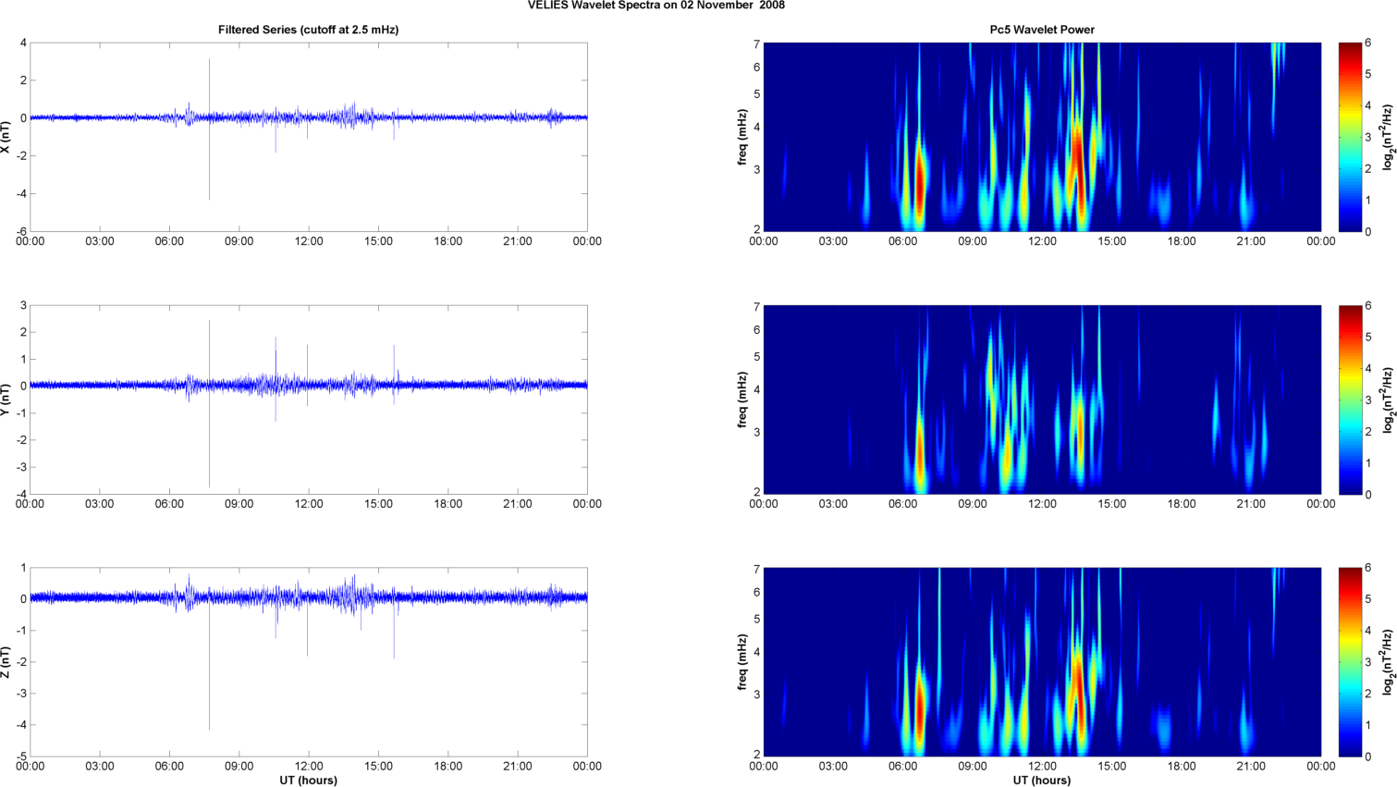Image resolution: width=1397 pixels, height=787 pixels.
Task: Click the red power peak near 06:45 in X spectrum
Action: click(919, 180)
